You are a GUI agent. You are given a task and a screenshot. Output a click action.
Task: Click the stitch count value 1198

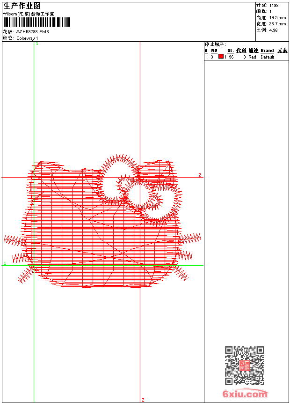coord(274,5)
